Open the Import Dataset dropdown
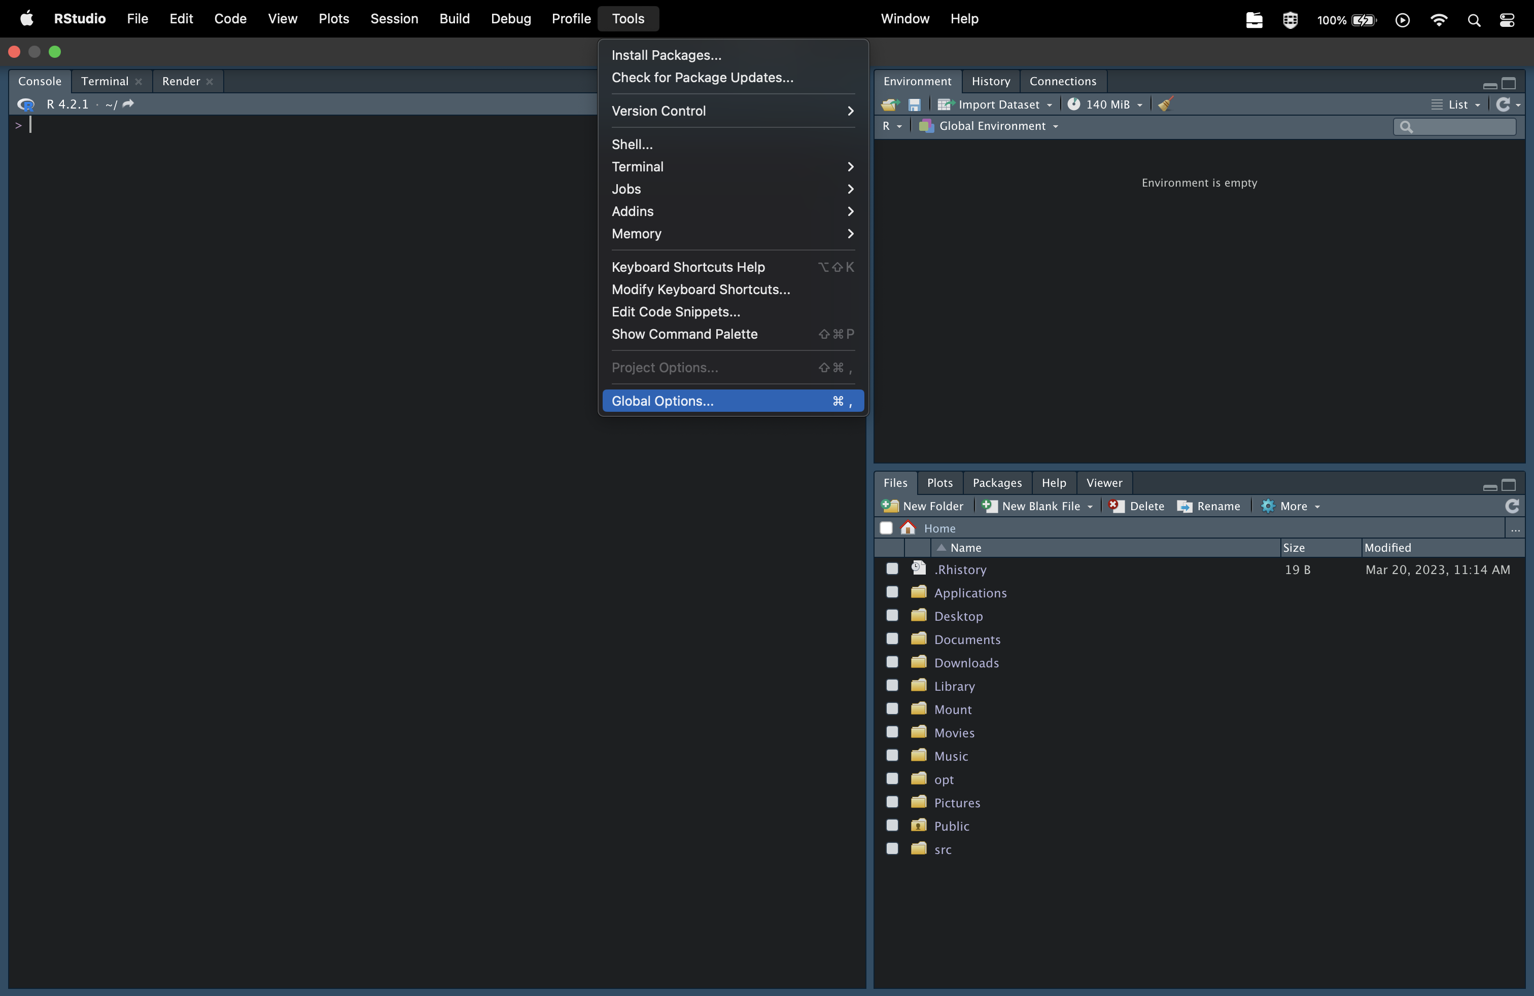The image size is (1534, 996). tap(995, 104)
